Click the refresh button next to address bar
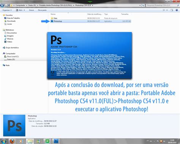This screenshot has height=144, width=180. point(143,5)
